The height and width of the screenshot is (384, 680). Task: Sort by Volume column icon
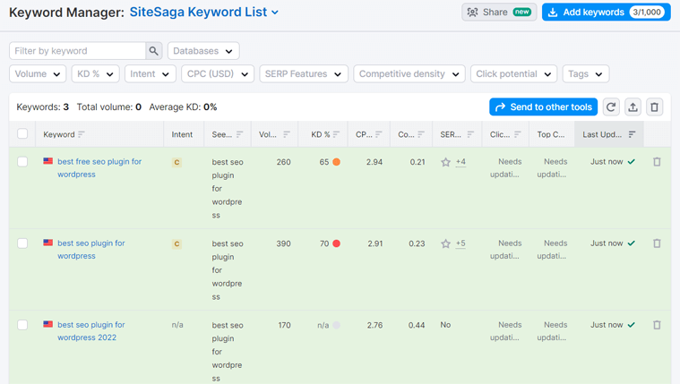[x=286, y=134]
